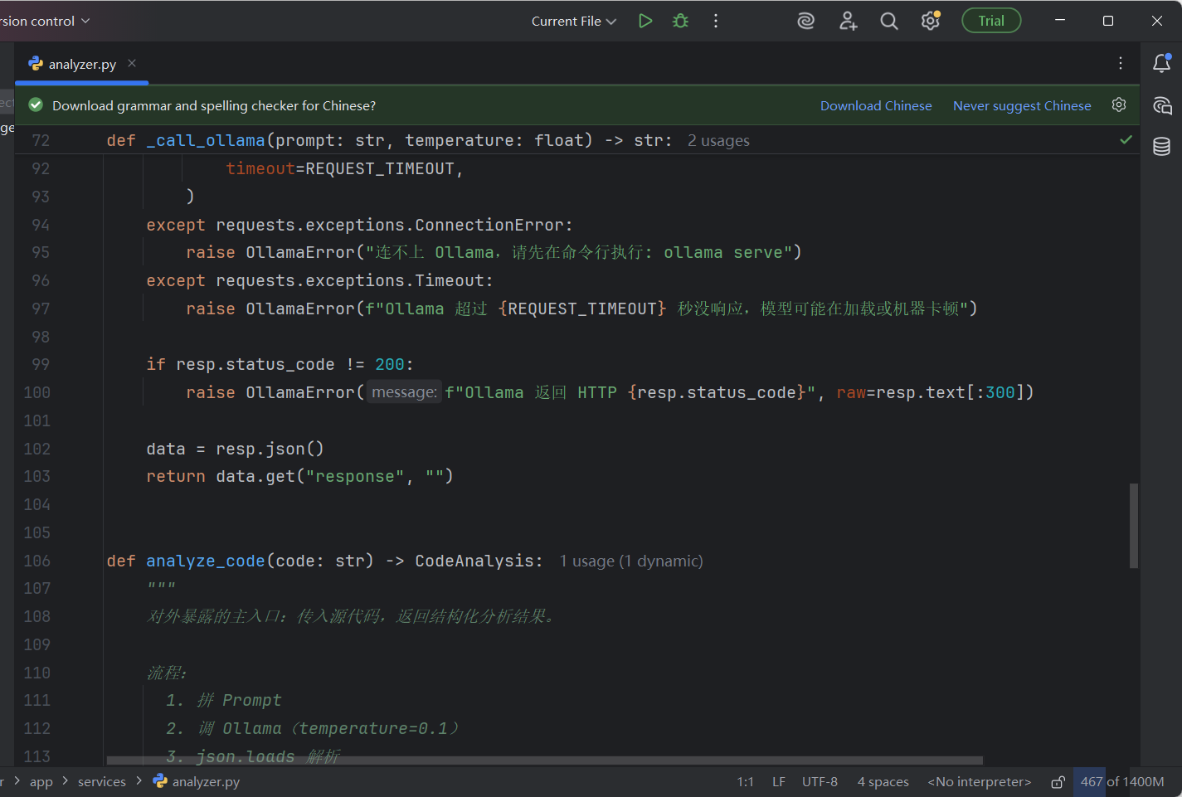Click the '2 usages' hint for _call_ollama
This screenshot has height=797, width=1182.
718,141
